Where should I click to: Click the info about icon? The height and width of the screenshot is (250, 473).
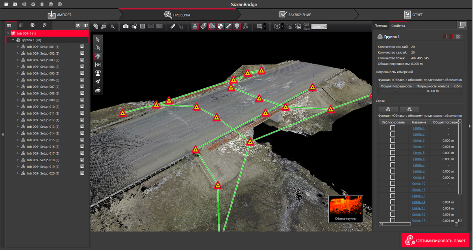pyautogui.click(x=60, y=4)
